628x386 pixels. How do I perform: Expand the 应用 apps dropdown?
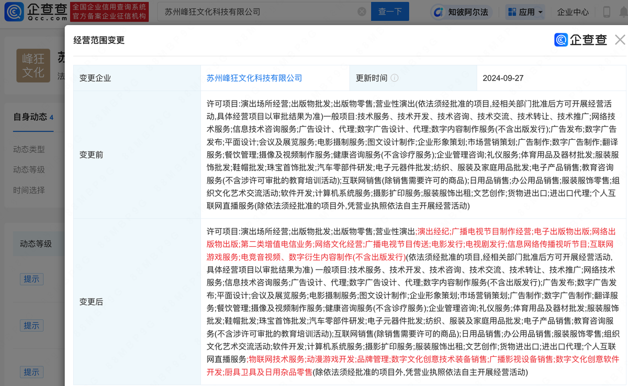click(525, 12)
